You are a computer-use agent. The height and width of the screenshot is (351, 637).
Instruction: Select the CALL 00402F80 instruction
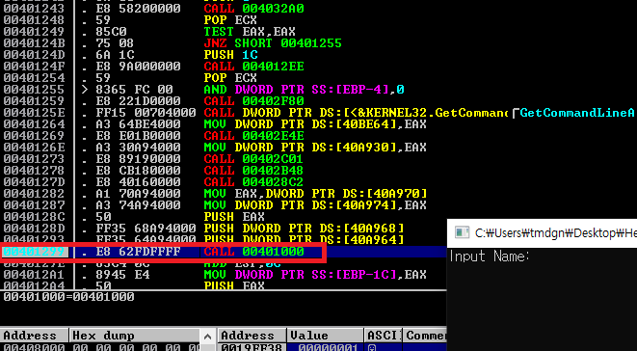pos(253,101)
